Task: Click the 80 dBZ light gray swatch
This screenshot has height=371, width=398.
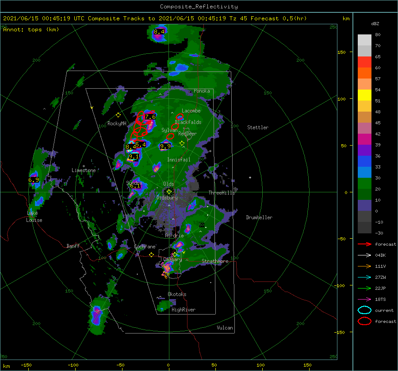Action: pyautogui.click(x=364, y=40)
